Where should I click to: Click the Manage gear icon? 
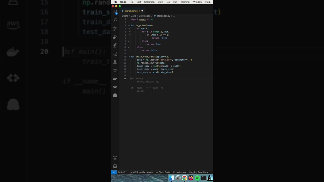point(115,166)
